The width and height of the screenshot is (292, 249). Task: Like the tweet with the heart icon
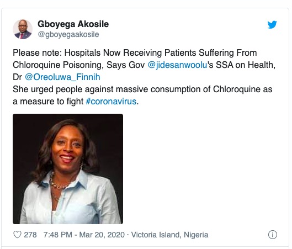(x=17, y=235)
